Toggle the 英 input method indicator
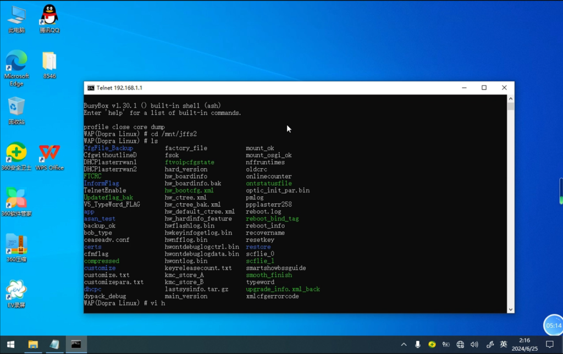Image resolution: width=563 pixels, height=354 pixels. pos(504,345)
